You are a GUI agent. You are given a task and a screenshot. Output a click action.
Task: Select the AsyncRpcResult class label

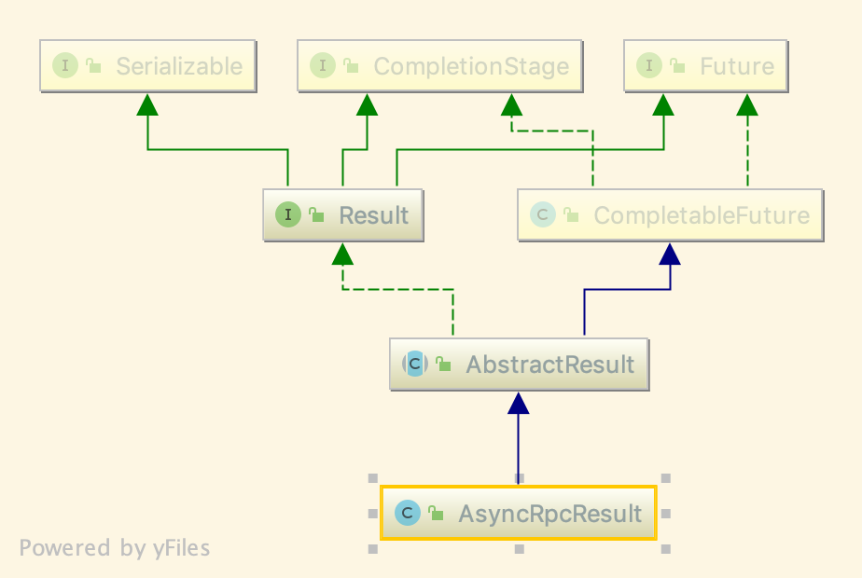[x=549, y=514]
